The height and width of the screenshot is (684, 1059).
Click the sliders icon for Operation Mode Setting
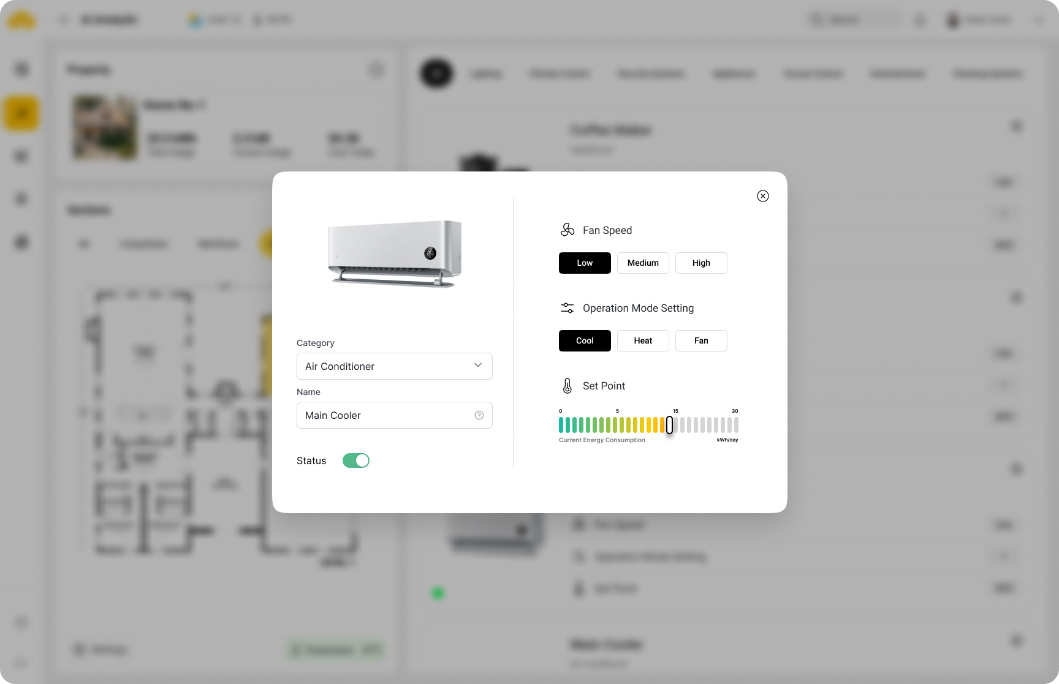[567, 308]
